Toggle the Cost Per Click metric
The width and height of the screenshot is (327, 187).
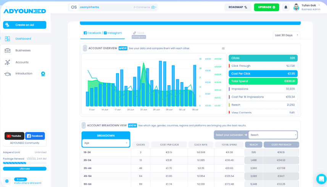click(x=263, y=74)
